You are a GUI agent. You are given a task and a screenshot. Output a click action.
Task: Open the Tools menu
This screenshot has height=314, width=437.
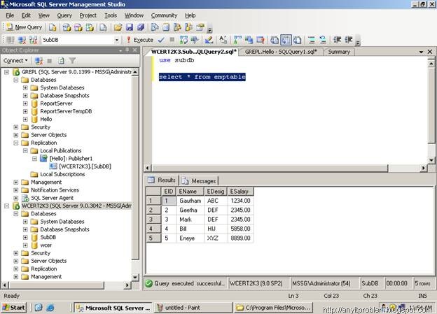(111, 15)
